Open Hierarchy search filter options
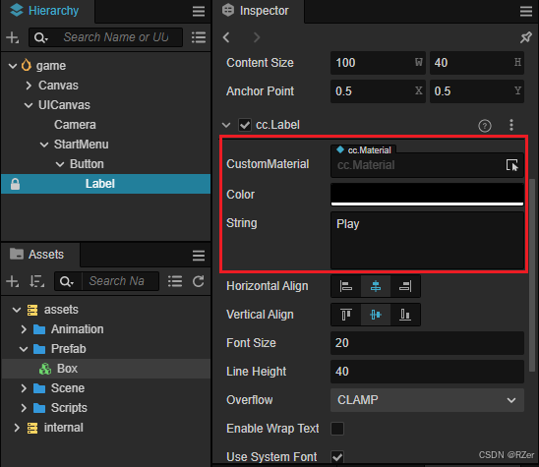This screenshot has height=467, width=539. coord(41,37)
